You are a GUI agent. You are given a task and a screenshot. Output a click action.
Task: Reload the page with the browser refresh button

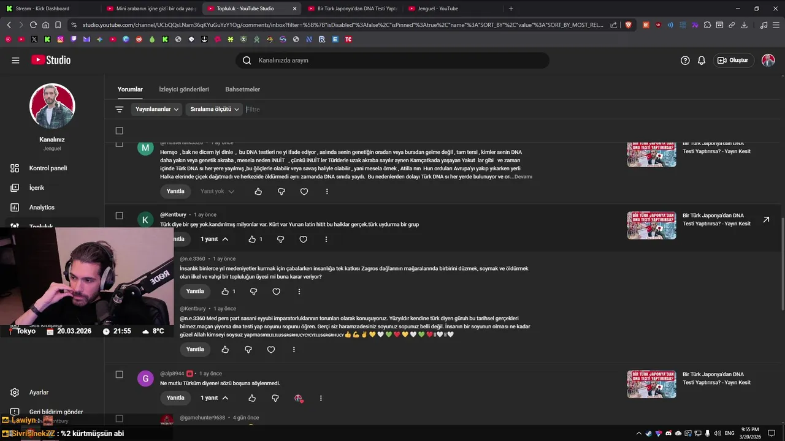tap(33, 25)
